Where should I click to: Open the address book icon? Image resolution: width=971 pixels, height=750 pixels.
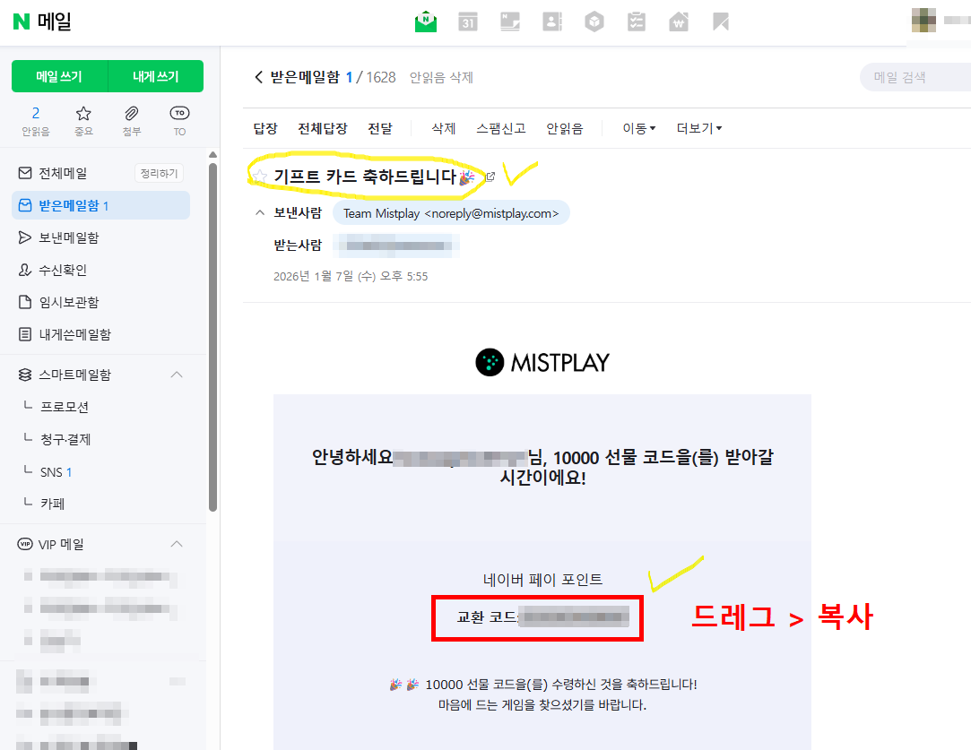pyautogui.click(x=552, y=22)
